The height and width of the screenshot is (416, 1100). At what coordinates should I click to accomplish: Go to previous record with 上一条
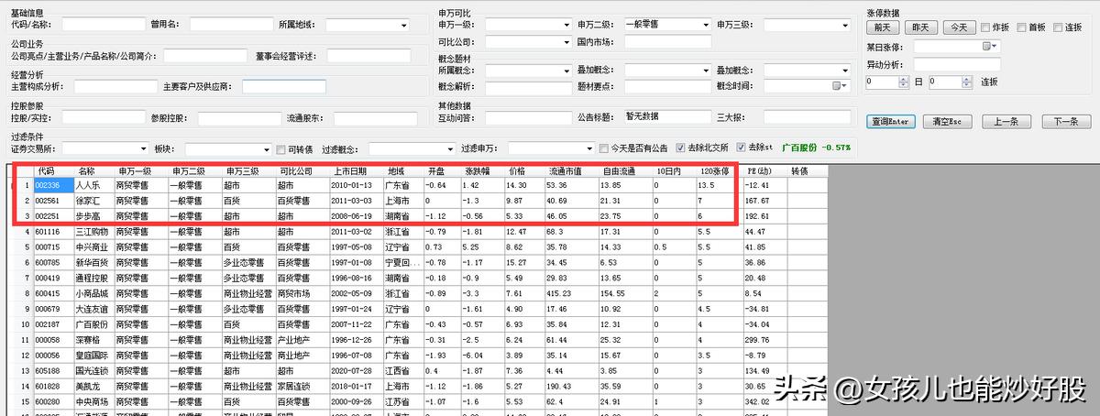1006,121
